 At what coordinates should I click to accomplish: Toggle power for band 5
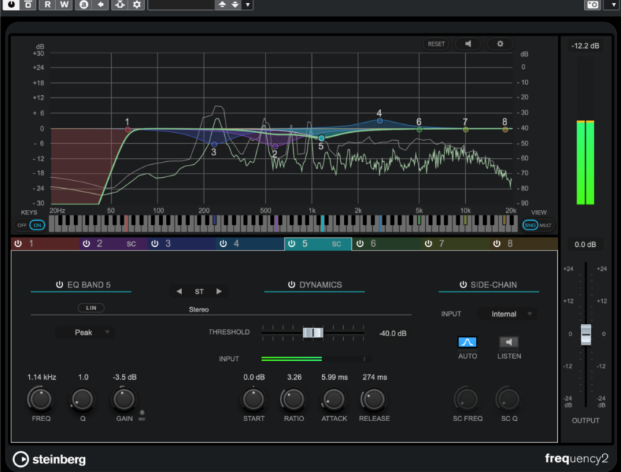pos(292,243)
